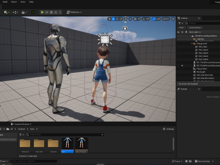Select SM_ChamferCube in Outliner

point(204,75)
